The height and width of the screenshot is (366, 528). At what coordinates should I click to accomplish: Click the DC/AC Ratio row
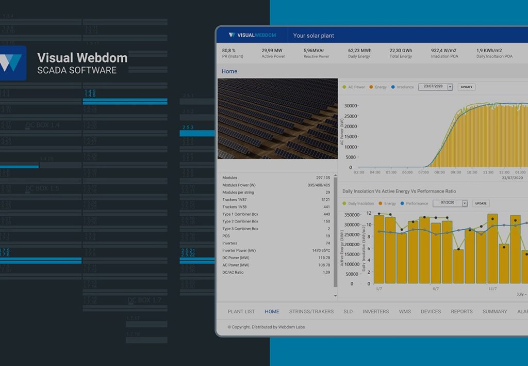[276, 273]
